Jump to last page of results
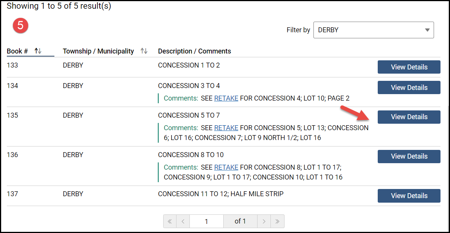The width and height of the screenshot is (450, 233). [277, 221]
